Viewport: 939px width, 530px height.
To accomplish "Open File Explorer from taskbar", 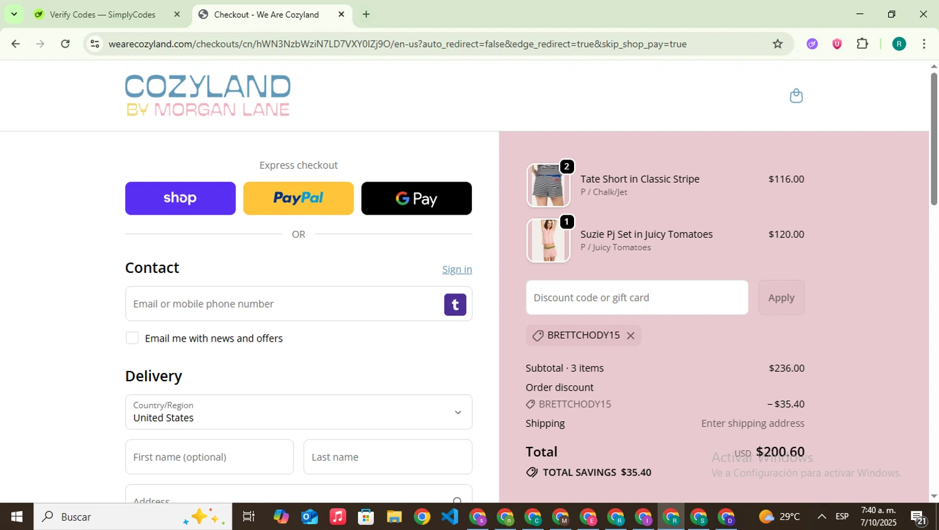I will click(x=394, y=517).
